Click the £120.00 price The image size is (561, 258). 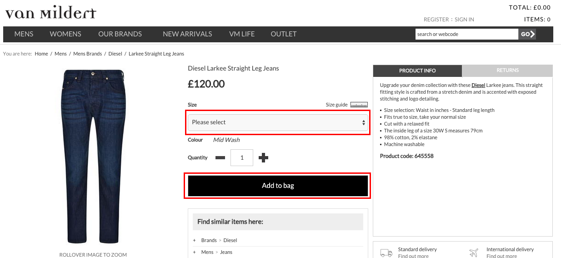(206, 84)
